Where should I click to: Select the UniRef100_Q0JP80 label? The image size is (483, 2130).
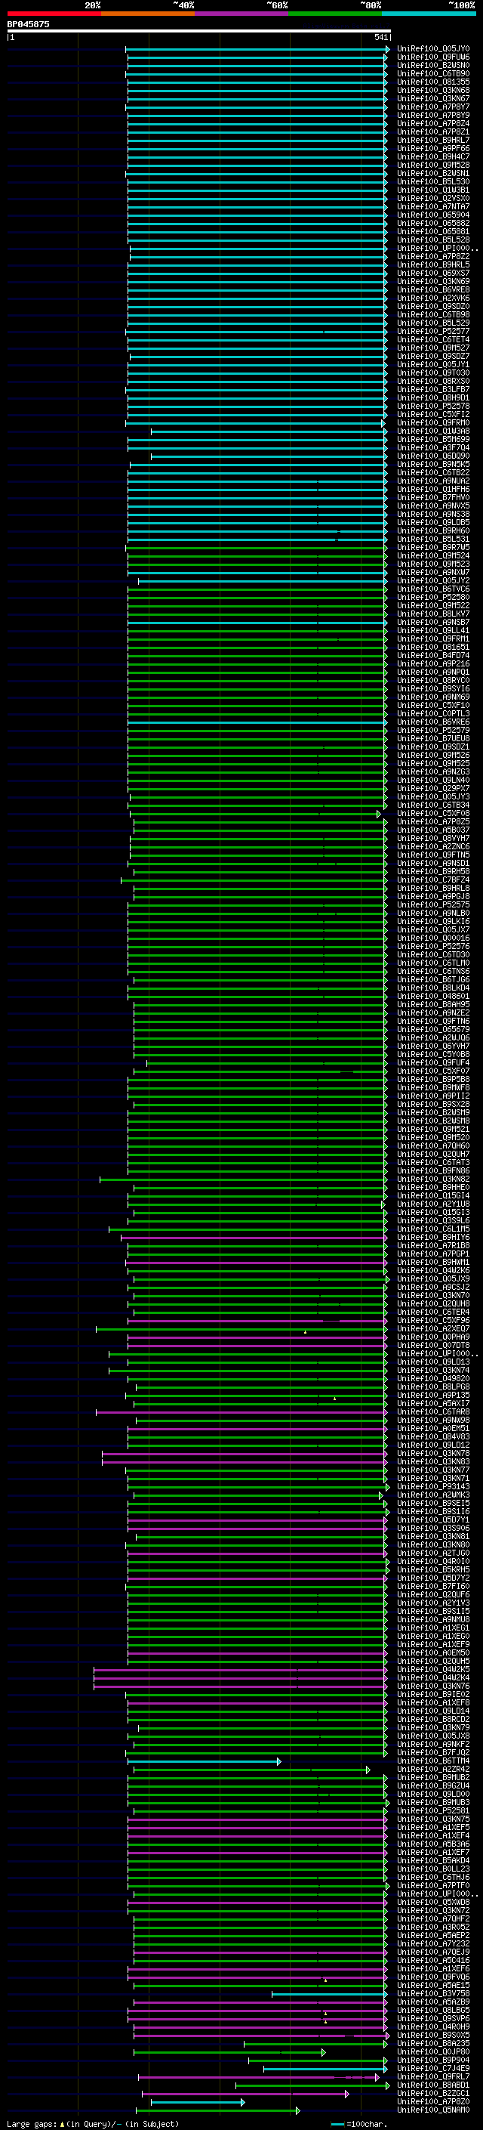433,2052
